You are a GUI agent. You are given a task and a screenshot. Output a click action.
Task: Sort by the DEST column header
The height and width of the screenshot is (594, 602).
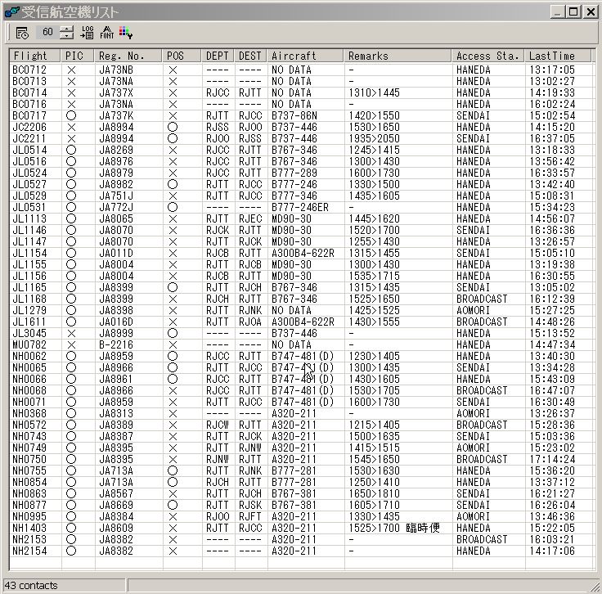coord(250,56)
